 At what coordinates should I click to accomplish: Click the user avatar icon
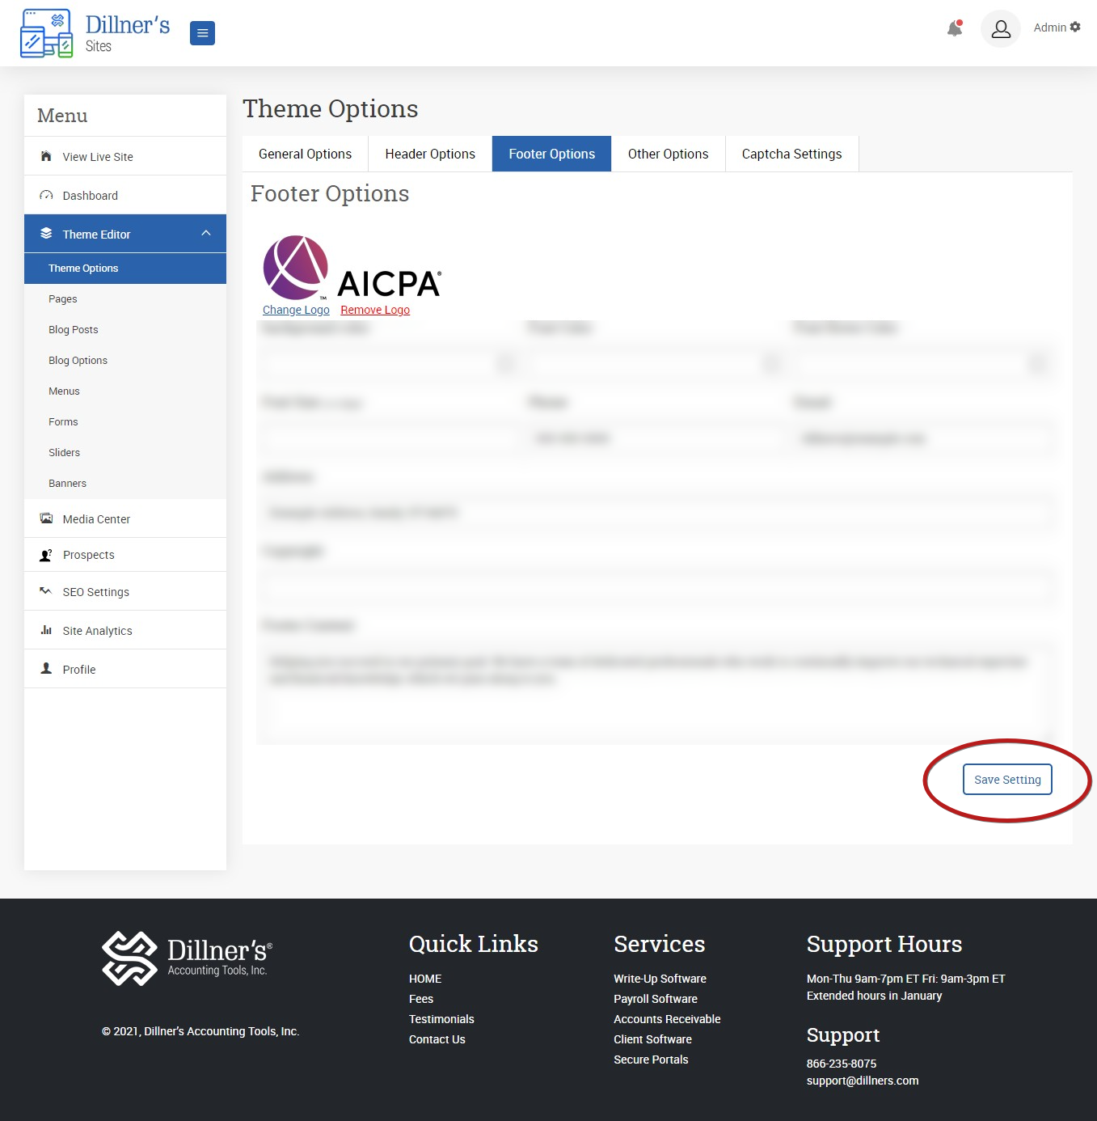click(1001, 29)
